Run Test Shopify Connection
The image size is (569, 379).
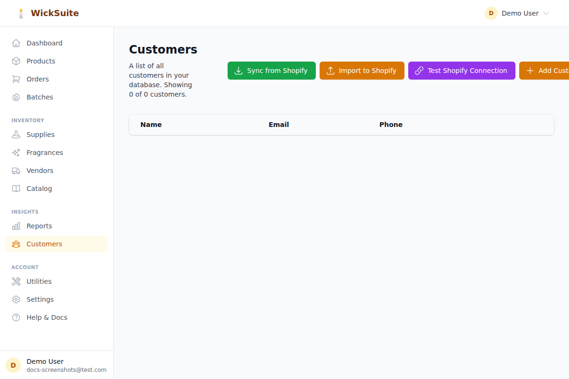pos(461,70)
